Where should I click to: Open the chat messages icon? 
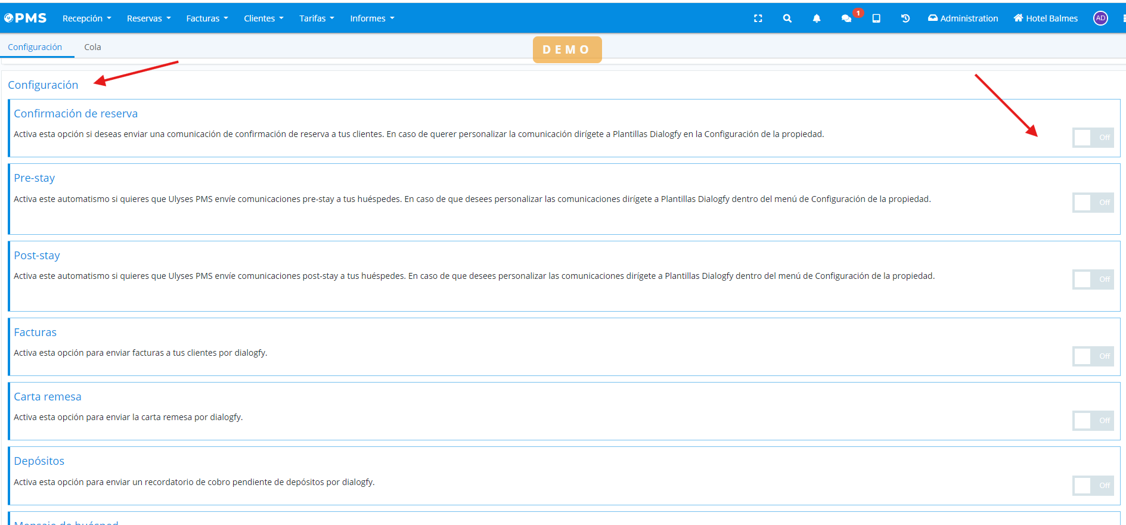(x=846, y=18)
